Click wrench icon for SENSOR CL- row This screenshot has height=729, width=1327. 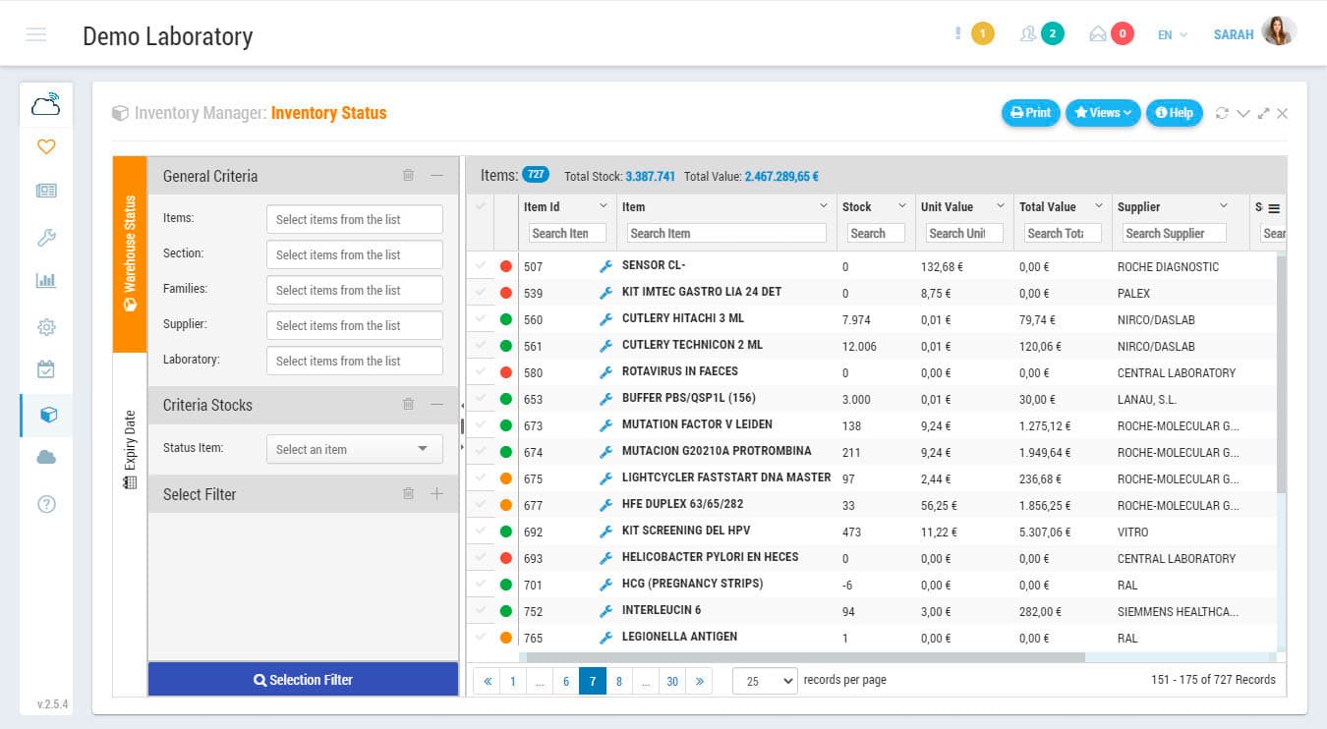pos(606,266)
